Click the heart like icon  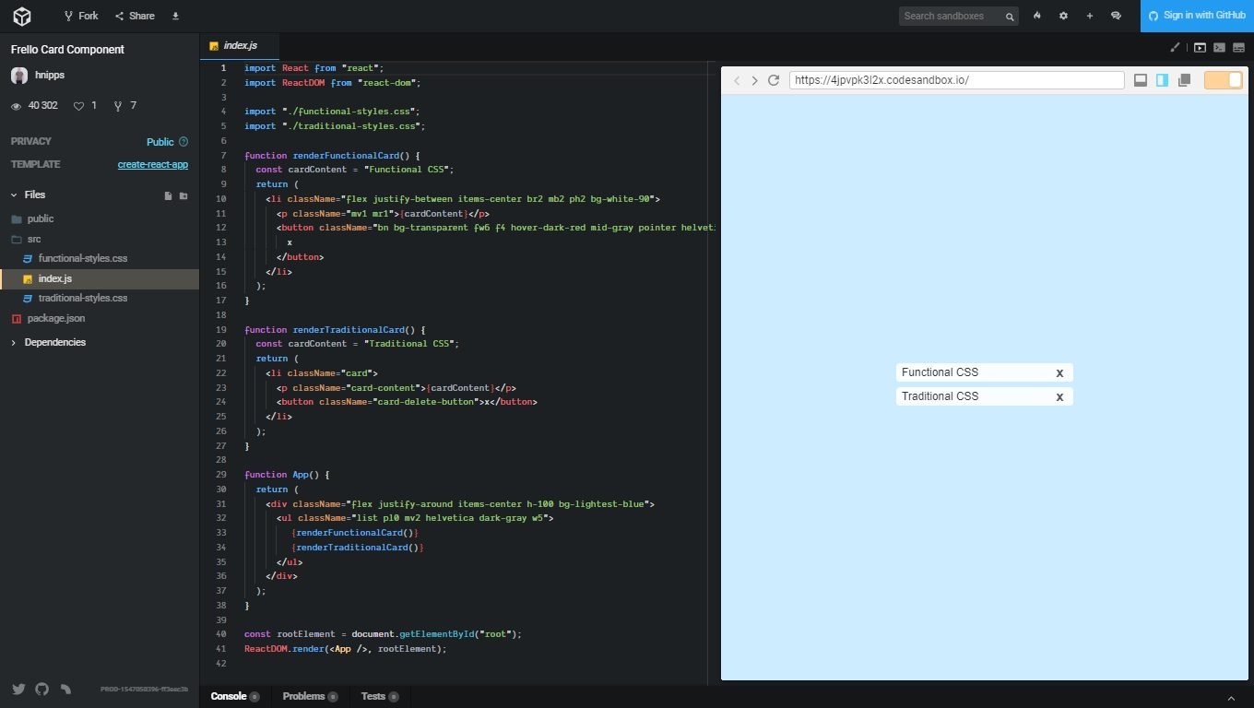78,106
